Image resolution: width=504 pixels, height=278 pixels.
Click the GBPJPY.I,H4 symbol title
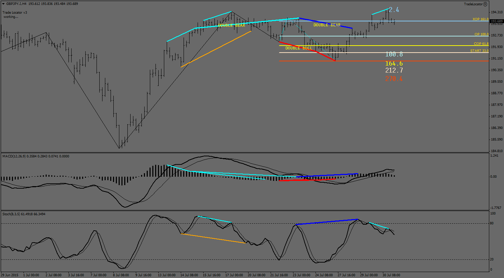16,4
